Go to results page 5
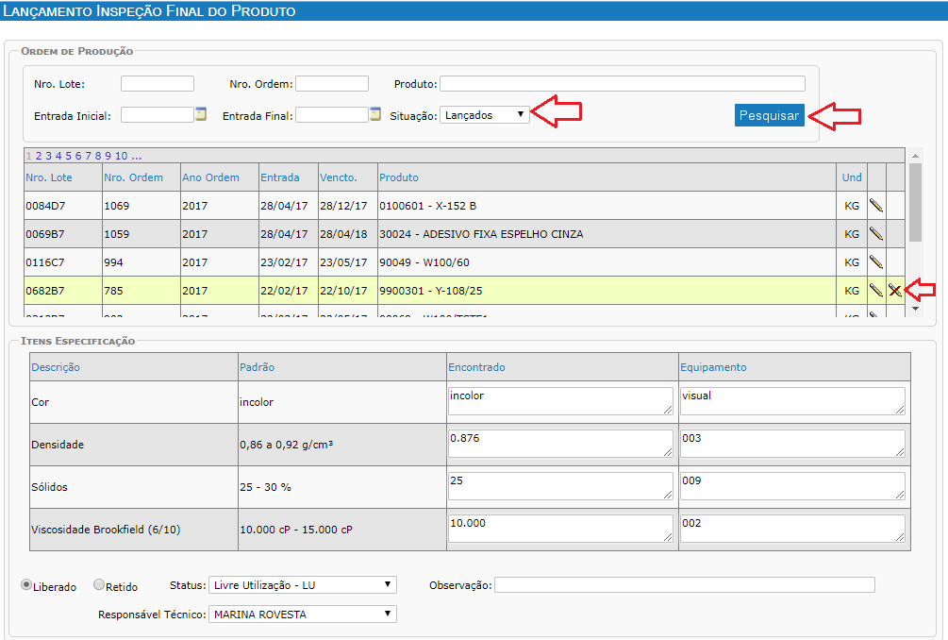 (68, 156)
